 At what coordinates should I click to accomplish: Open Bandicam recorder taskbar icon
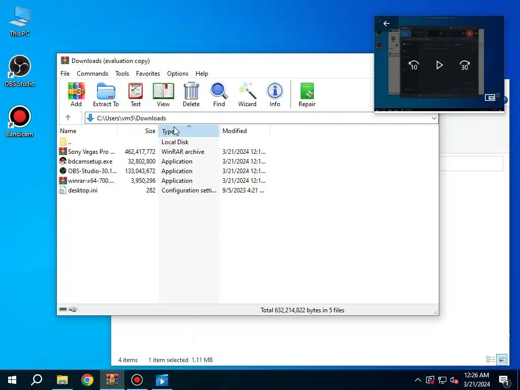(137, 380)
